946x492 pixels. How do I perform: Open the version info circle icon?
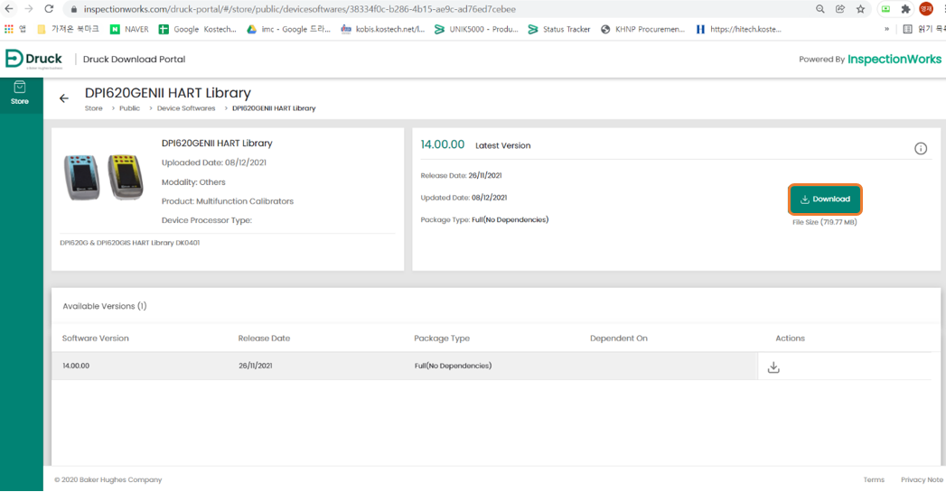921,148
